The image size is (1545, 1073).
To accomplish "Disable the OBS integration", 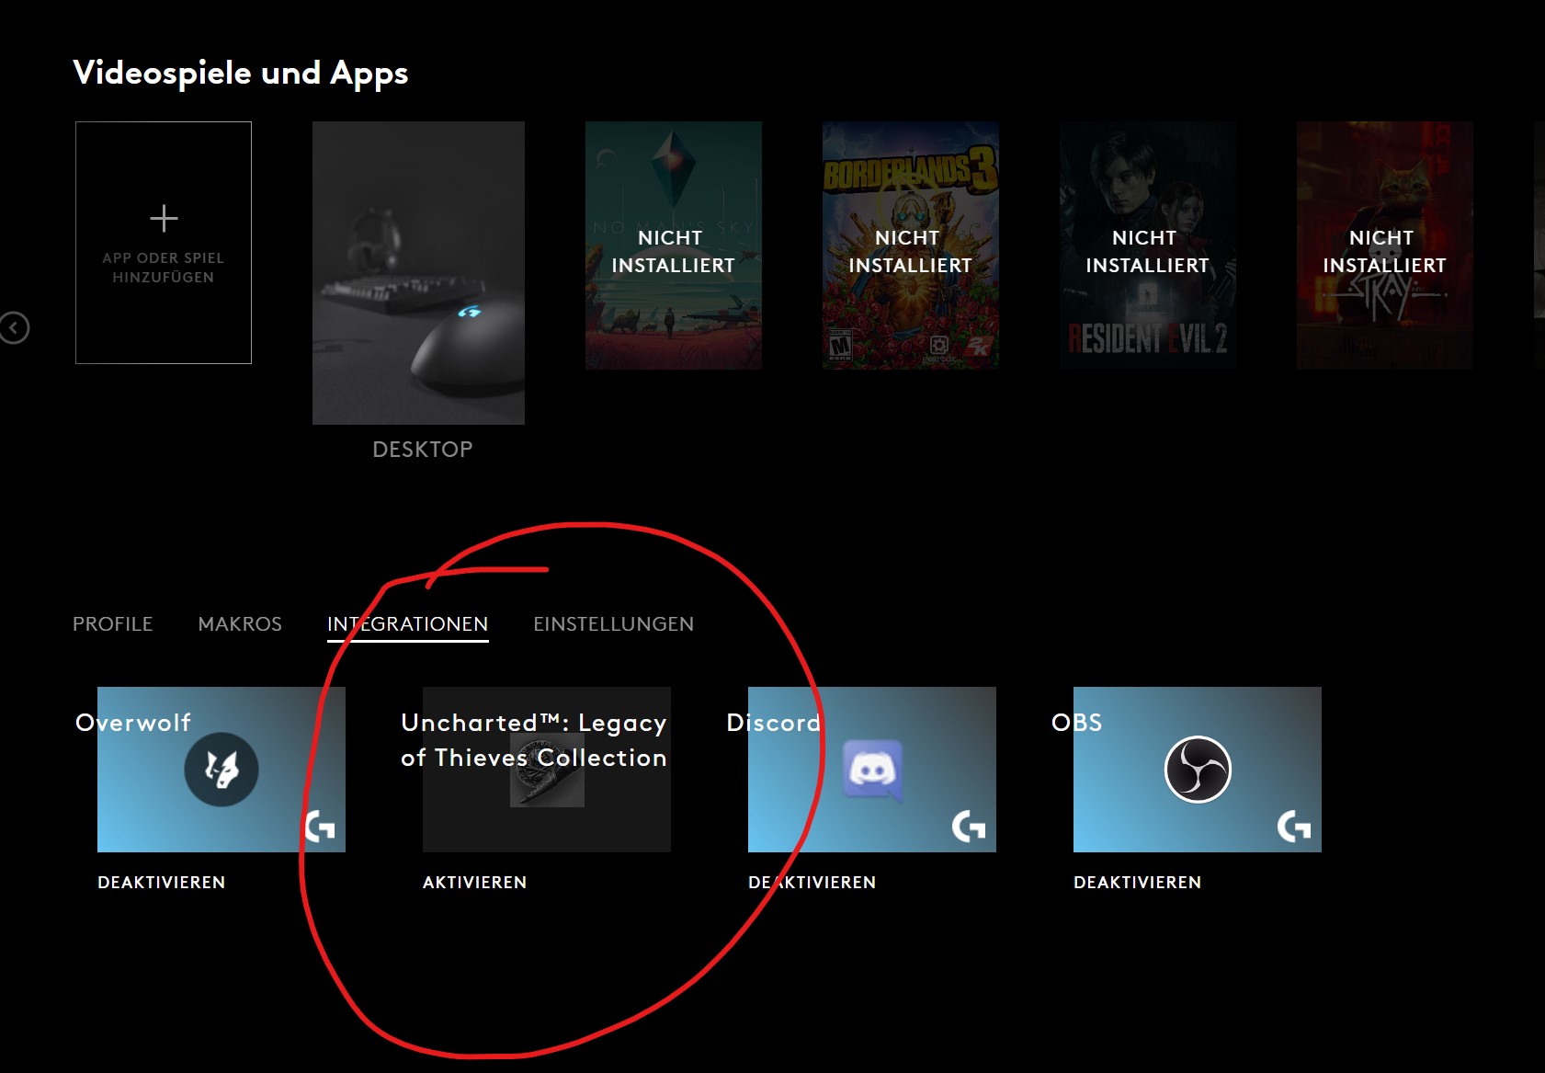I will point(1137,882).
